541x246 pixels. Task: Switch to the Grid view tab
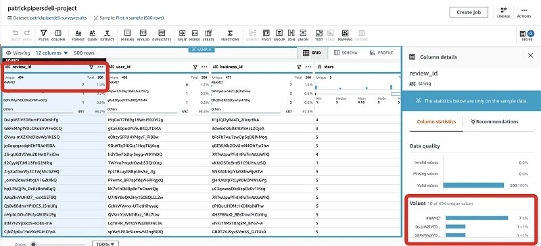pos(312,53)
